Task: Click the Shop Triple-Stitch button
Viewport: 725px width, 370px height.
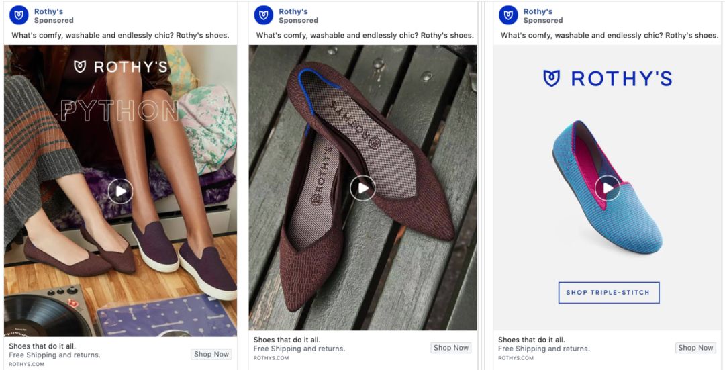Action: coord(608,293)
